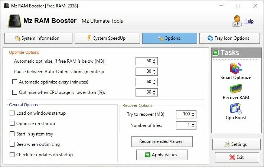This screenshot has width=264, height=167.
Task: Click the Mz RAM Booster chip logo
Action: coord(14,21)
